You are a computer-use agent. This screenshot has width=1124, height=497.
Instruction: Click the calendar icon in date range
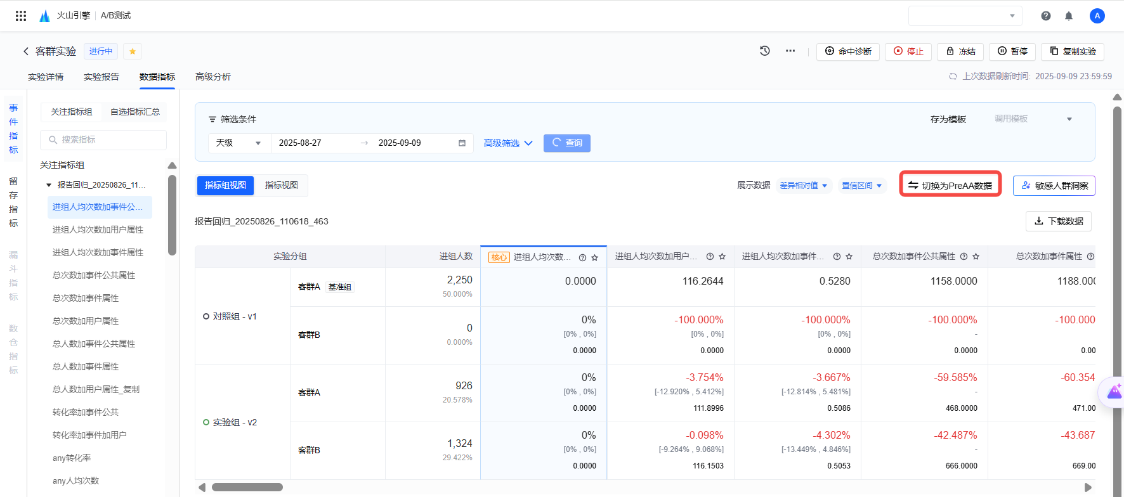pyautogui.click(x=462, y=143)
